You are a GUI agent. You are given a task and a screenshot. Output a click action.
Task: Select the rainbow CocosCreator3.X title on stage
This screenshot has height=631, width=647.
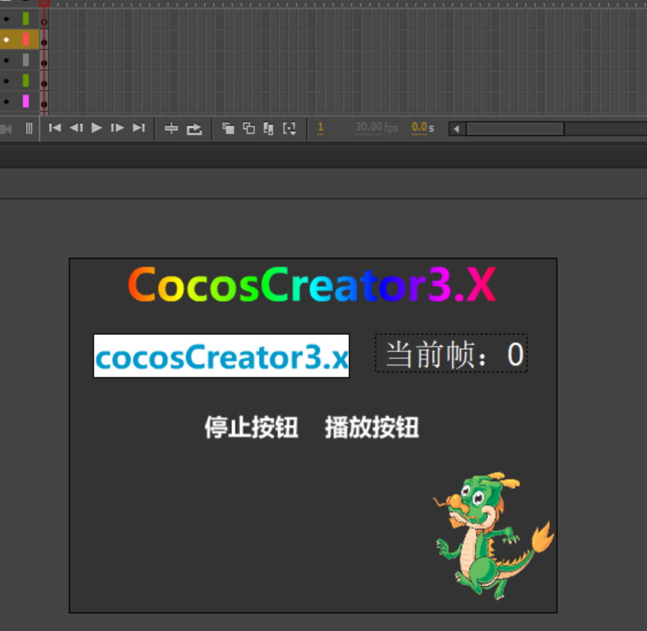312,285
